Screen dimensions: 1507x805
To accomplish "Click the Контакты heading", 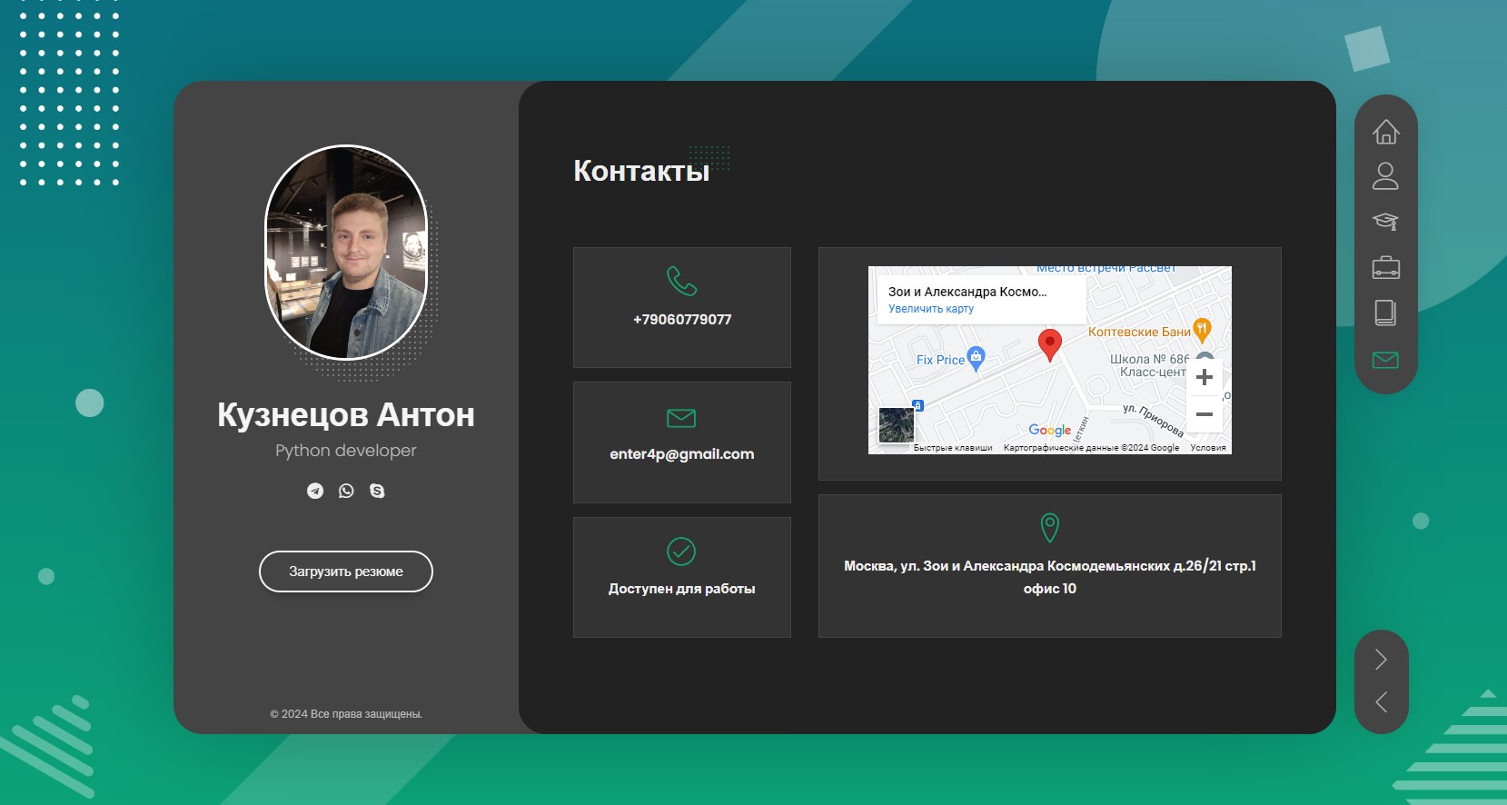I will [641, 171].
